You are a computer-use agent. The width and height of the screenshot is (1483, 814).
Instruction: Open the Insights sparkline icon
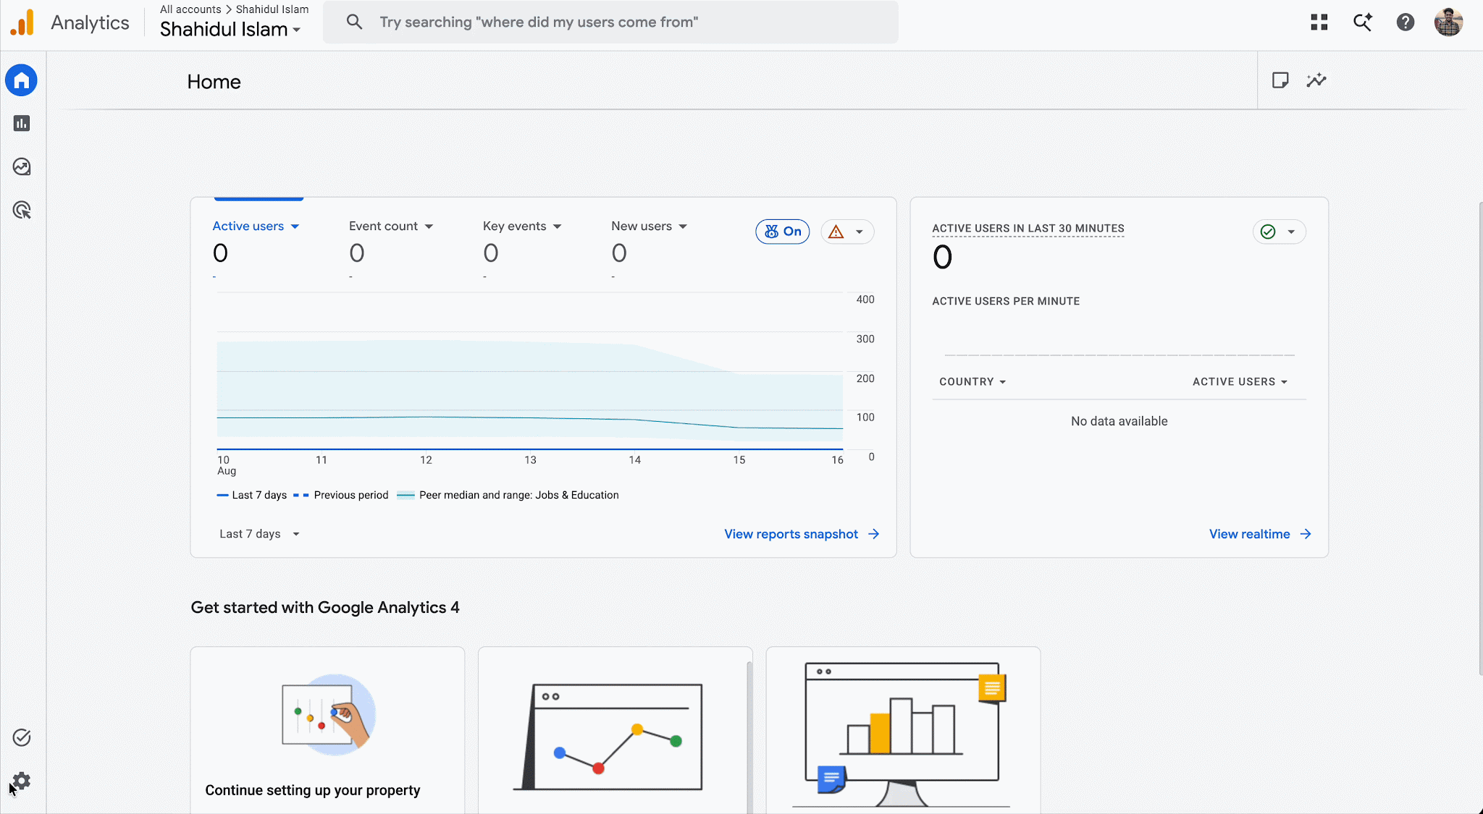(x=1316, y=80)
